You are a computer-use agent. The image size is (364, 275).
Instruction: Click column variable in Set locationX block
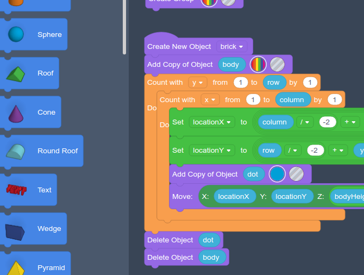(x=276, y=122)
